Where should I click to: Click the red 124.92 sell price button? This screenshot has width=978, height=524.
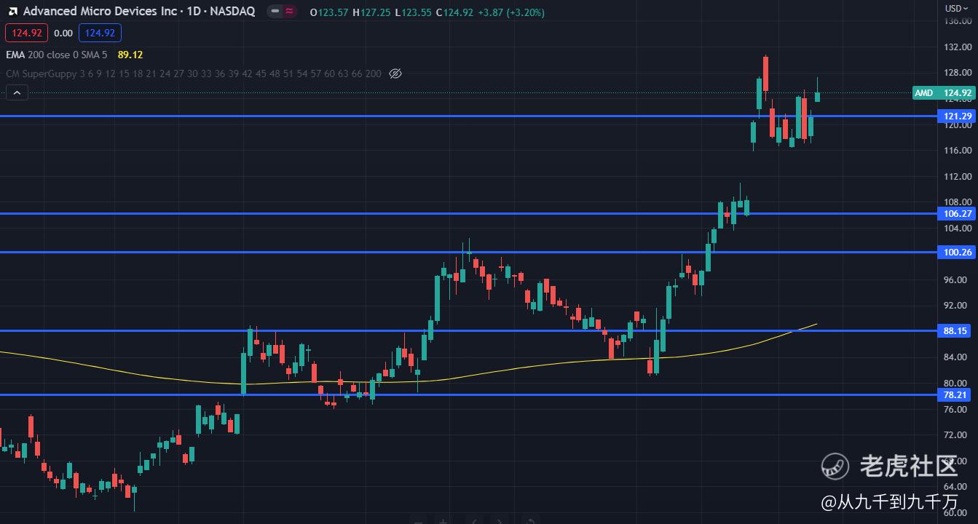(x=26, y=33)
